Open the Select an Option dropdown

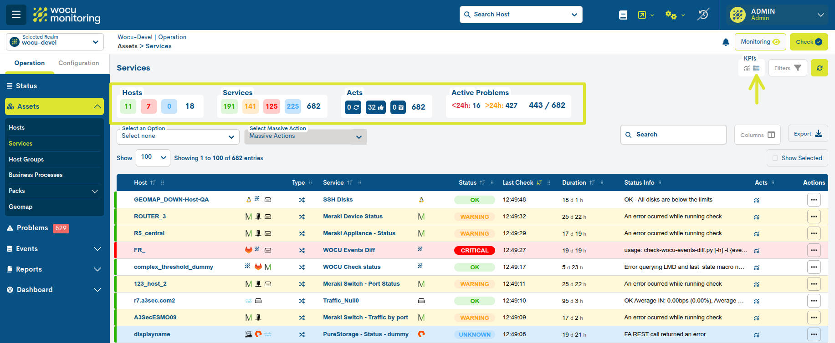pyautogui.click(x=178, y=136)
